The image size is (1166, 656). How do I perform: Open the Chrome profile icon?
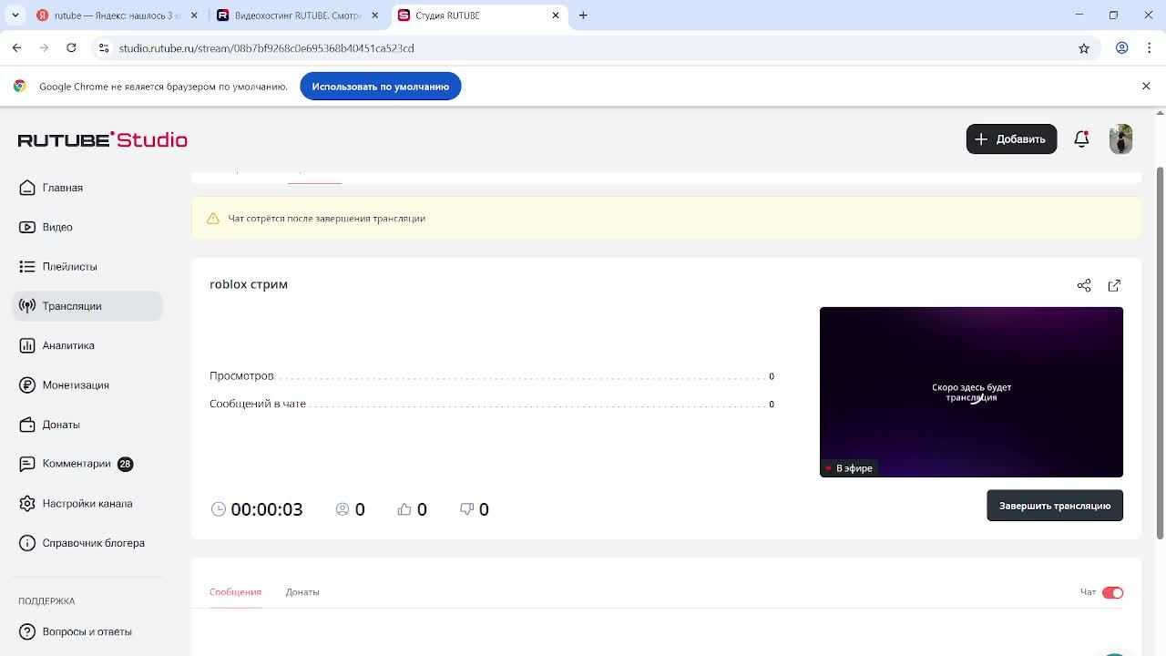click(1122, 48)
